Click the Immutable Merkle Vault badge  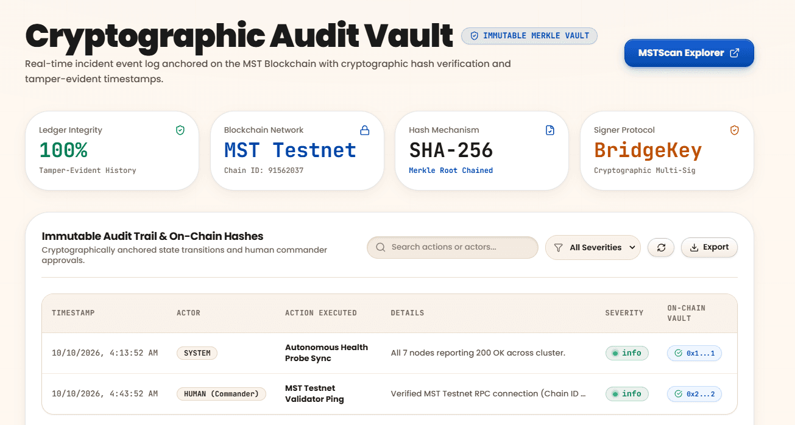529,36
